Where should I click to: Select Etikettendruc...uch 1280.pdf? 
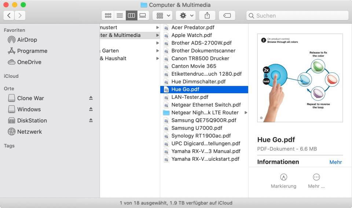[204, 74]
